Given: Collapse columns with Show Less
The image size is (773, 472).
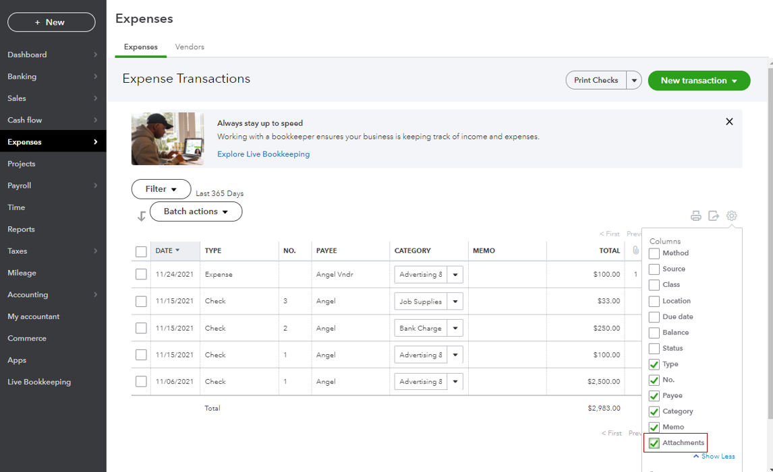Looking at the screenshot, I should coord(717,457).
